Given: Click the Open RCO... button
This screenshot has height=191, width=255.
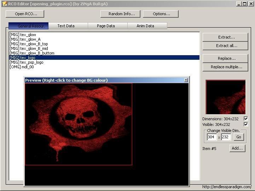Looking at the screenshot, I should 25,14.
